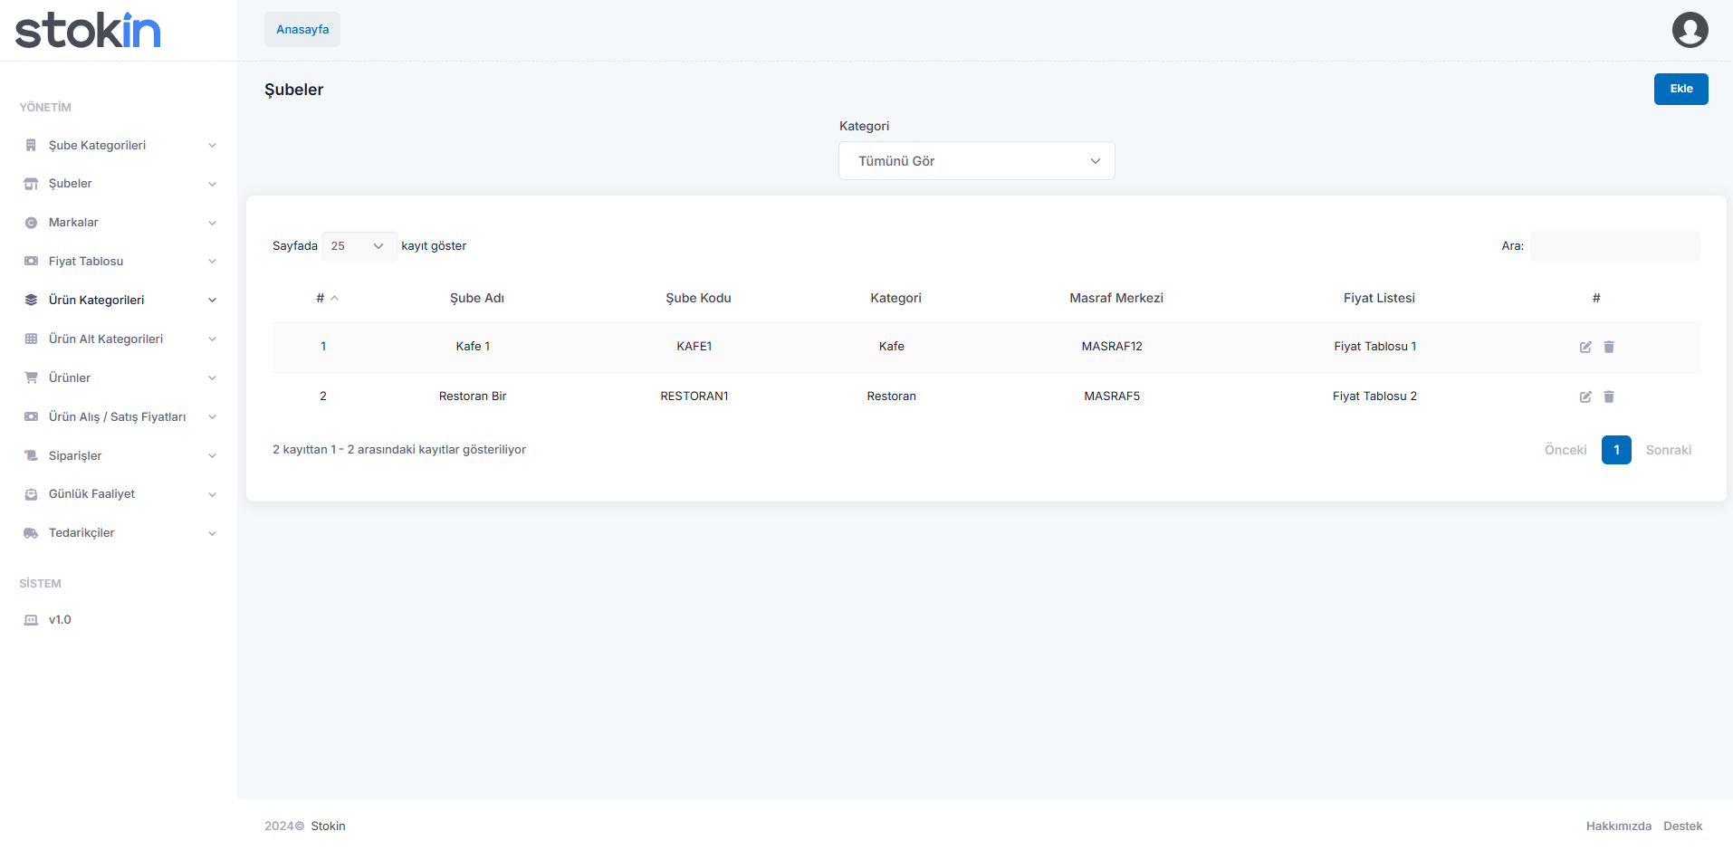Open the user profile avatar menu
Image resolution: width=1733 pixels, height=850 pixels.
coord(1690,30)
